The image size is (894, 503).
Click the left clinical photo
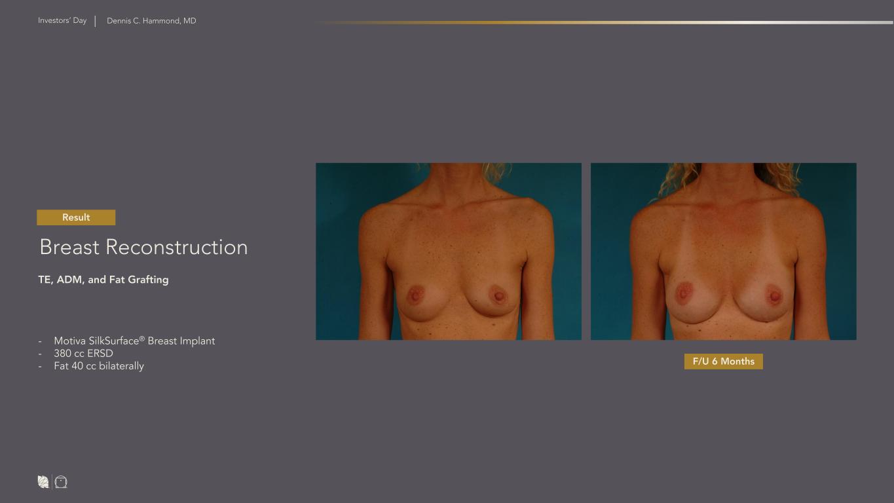[448, 251]
